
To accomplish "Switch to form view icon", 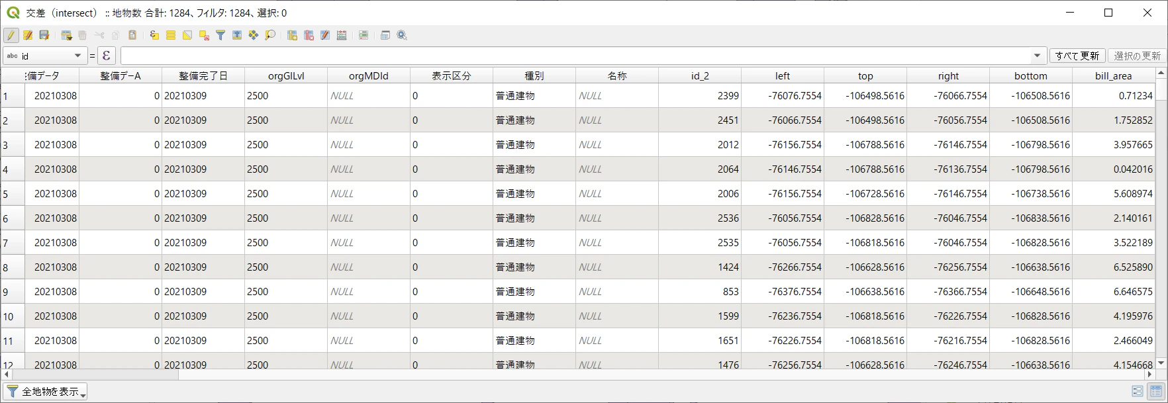I will coord(1138,392).
